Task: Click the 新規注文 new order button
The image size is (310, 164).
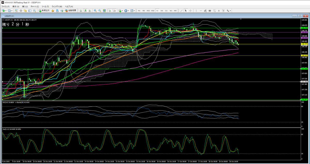Action: point(44,11)
